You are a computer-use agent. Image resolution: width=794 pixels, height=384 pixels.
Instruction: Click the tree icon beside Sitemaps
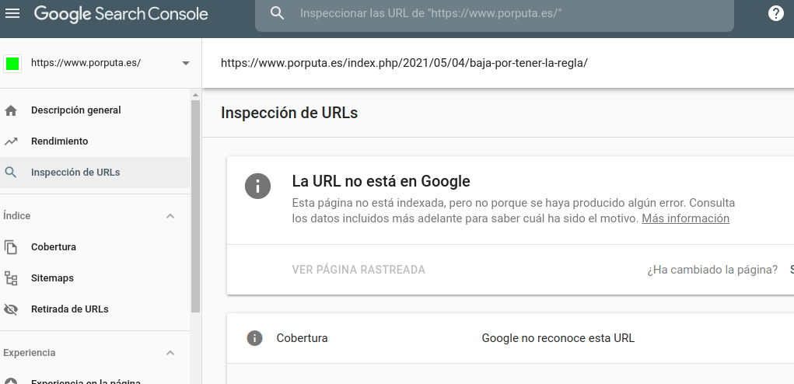pos(11,278)
